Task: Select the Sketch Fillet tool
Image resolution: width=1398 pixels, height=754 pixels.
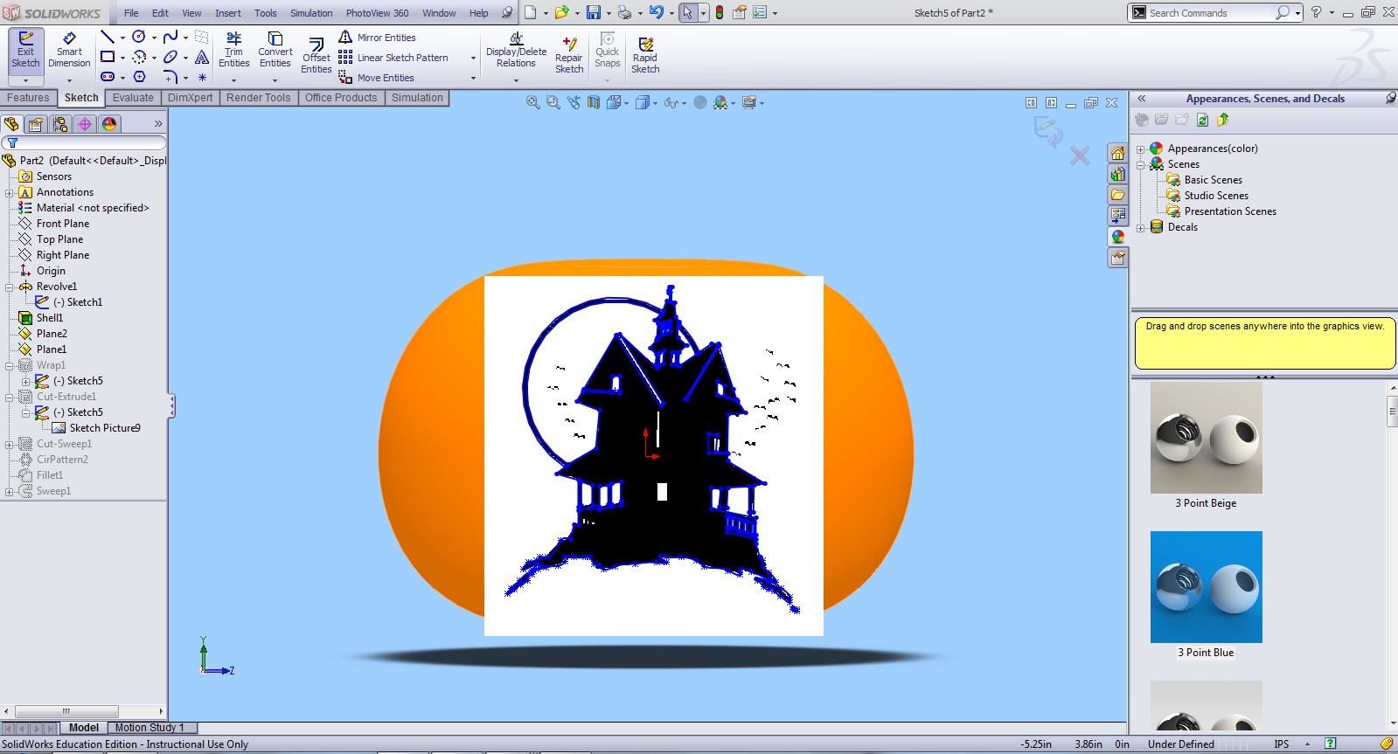Action: click(x=170, y=77)
